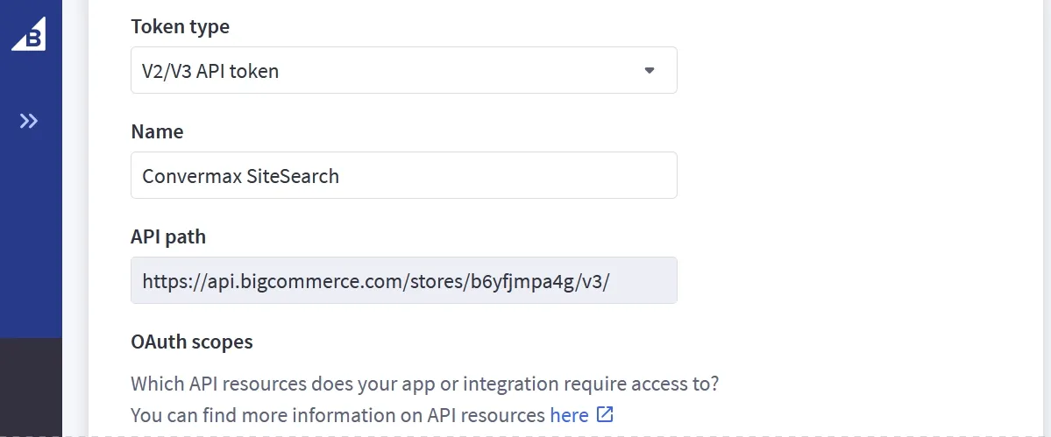Click the Name field label
Image resolution: width=1051 pixels, height=437 pixels.
(157, 131)
